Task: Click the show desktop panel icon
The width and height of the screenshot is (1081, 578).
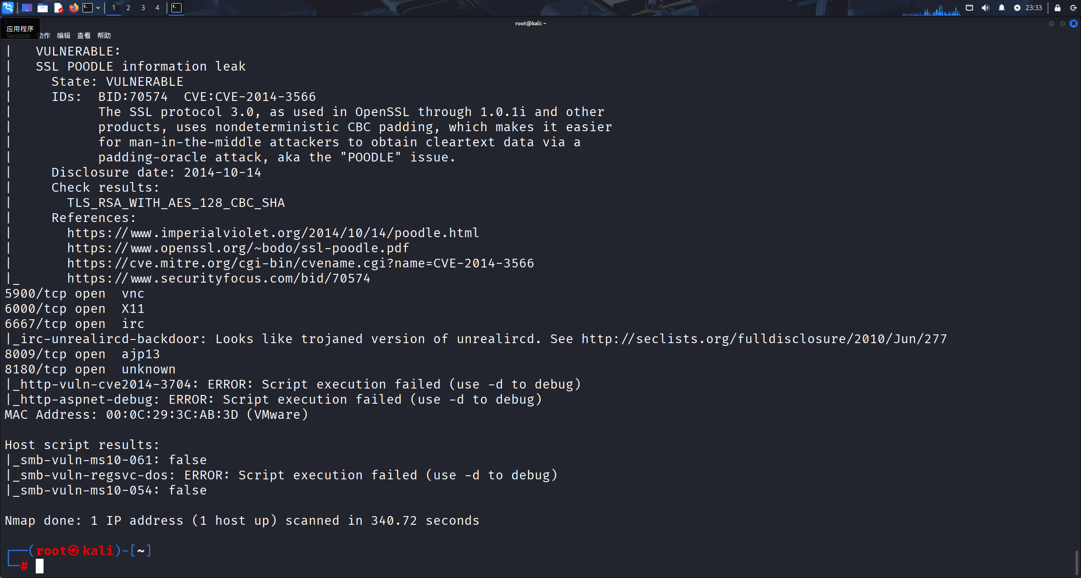Action: click(x=27, y=7)
